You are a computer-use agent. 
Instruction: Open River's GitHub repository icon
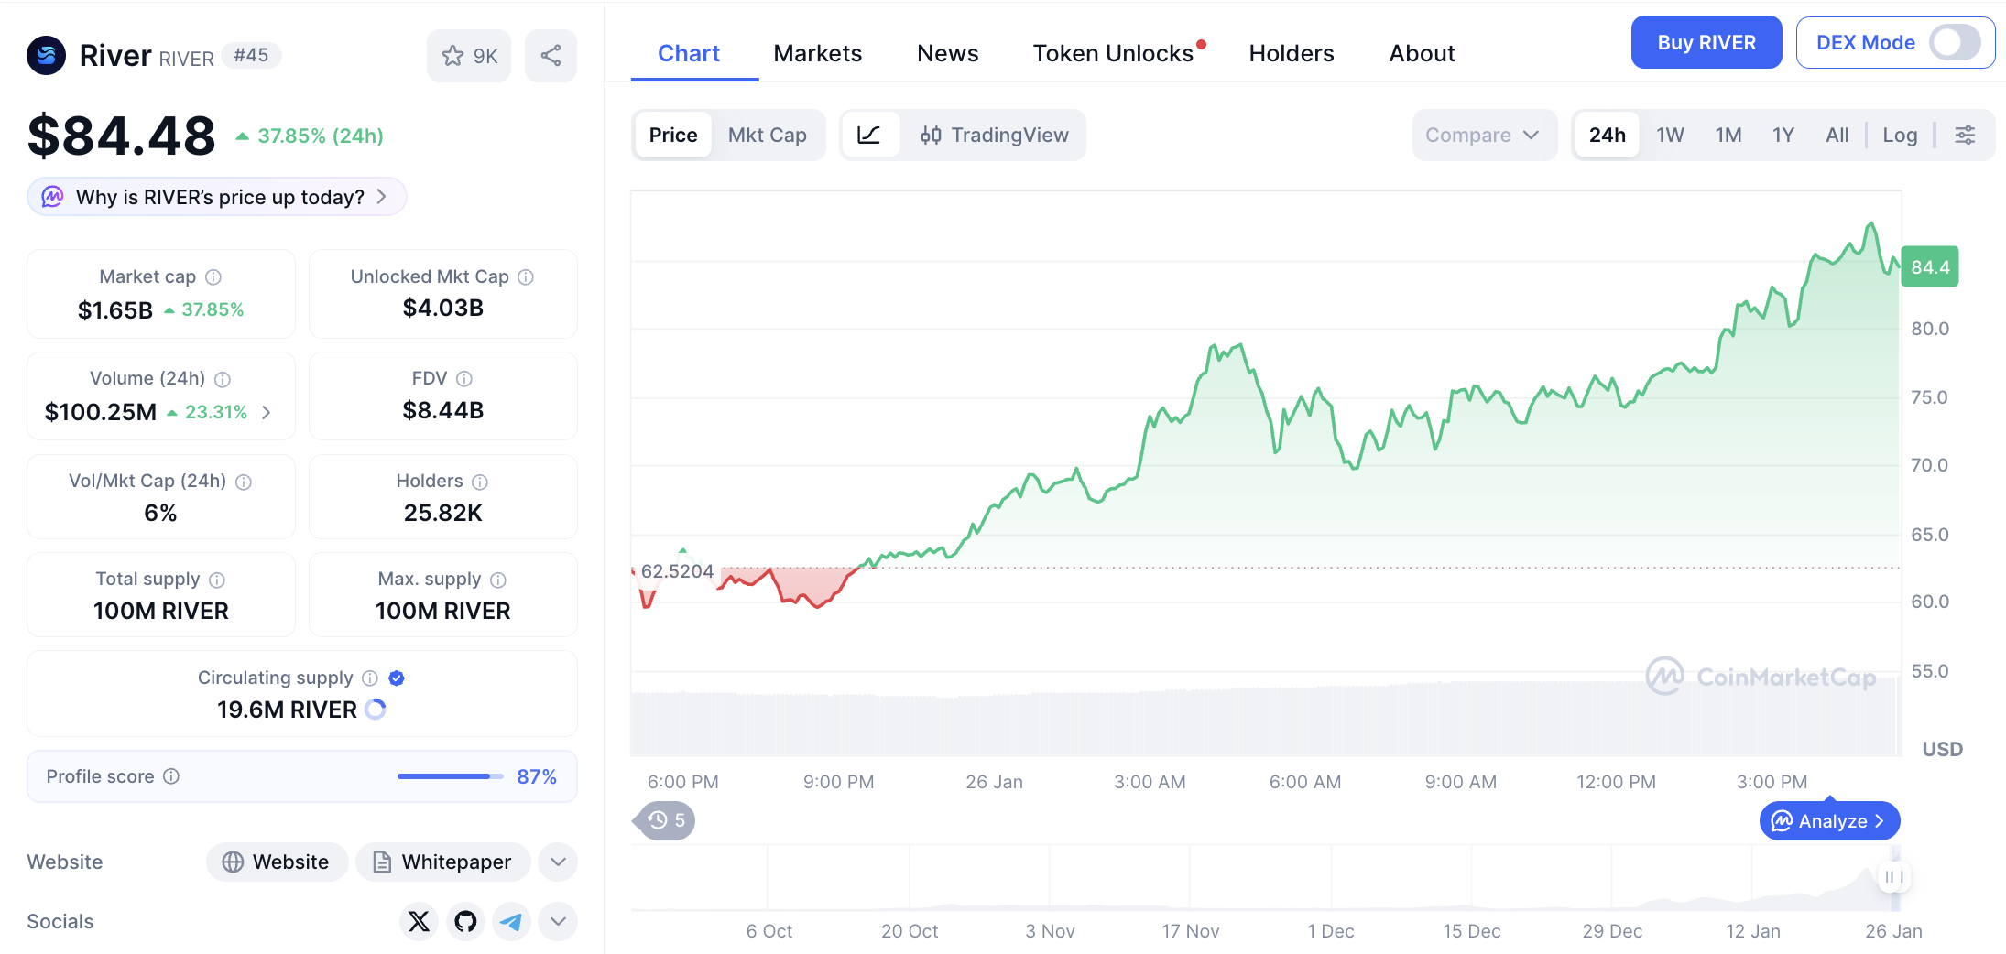[465, 921]
